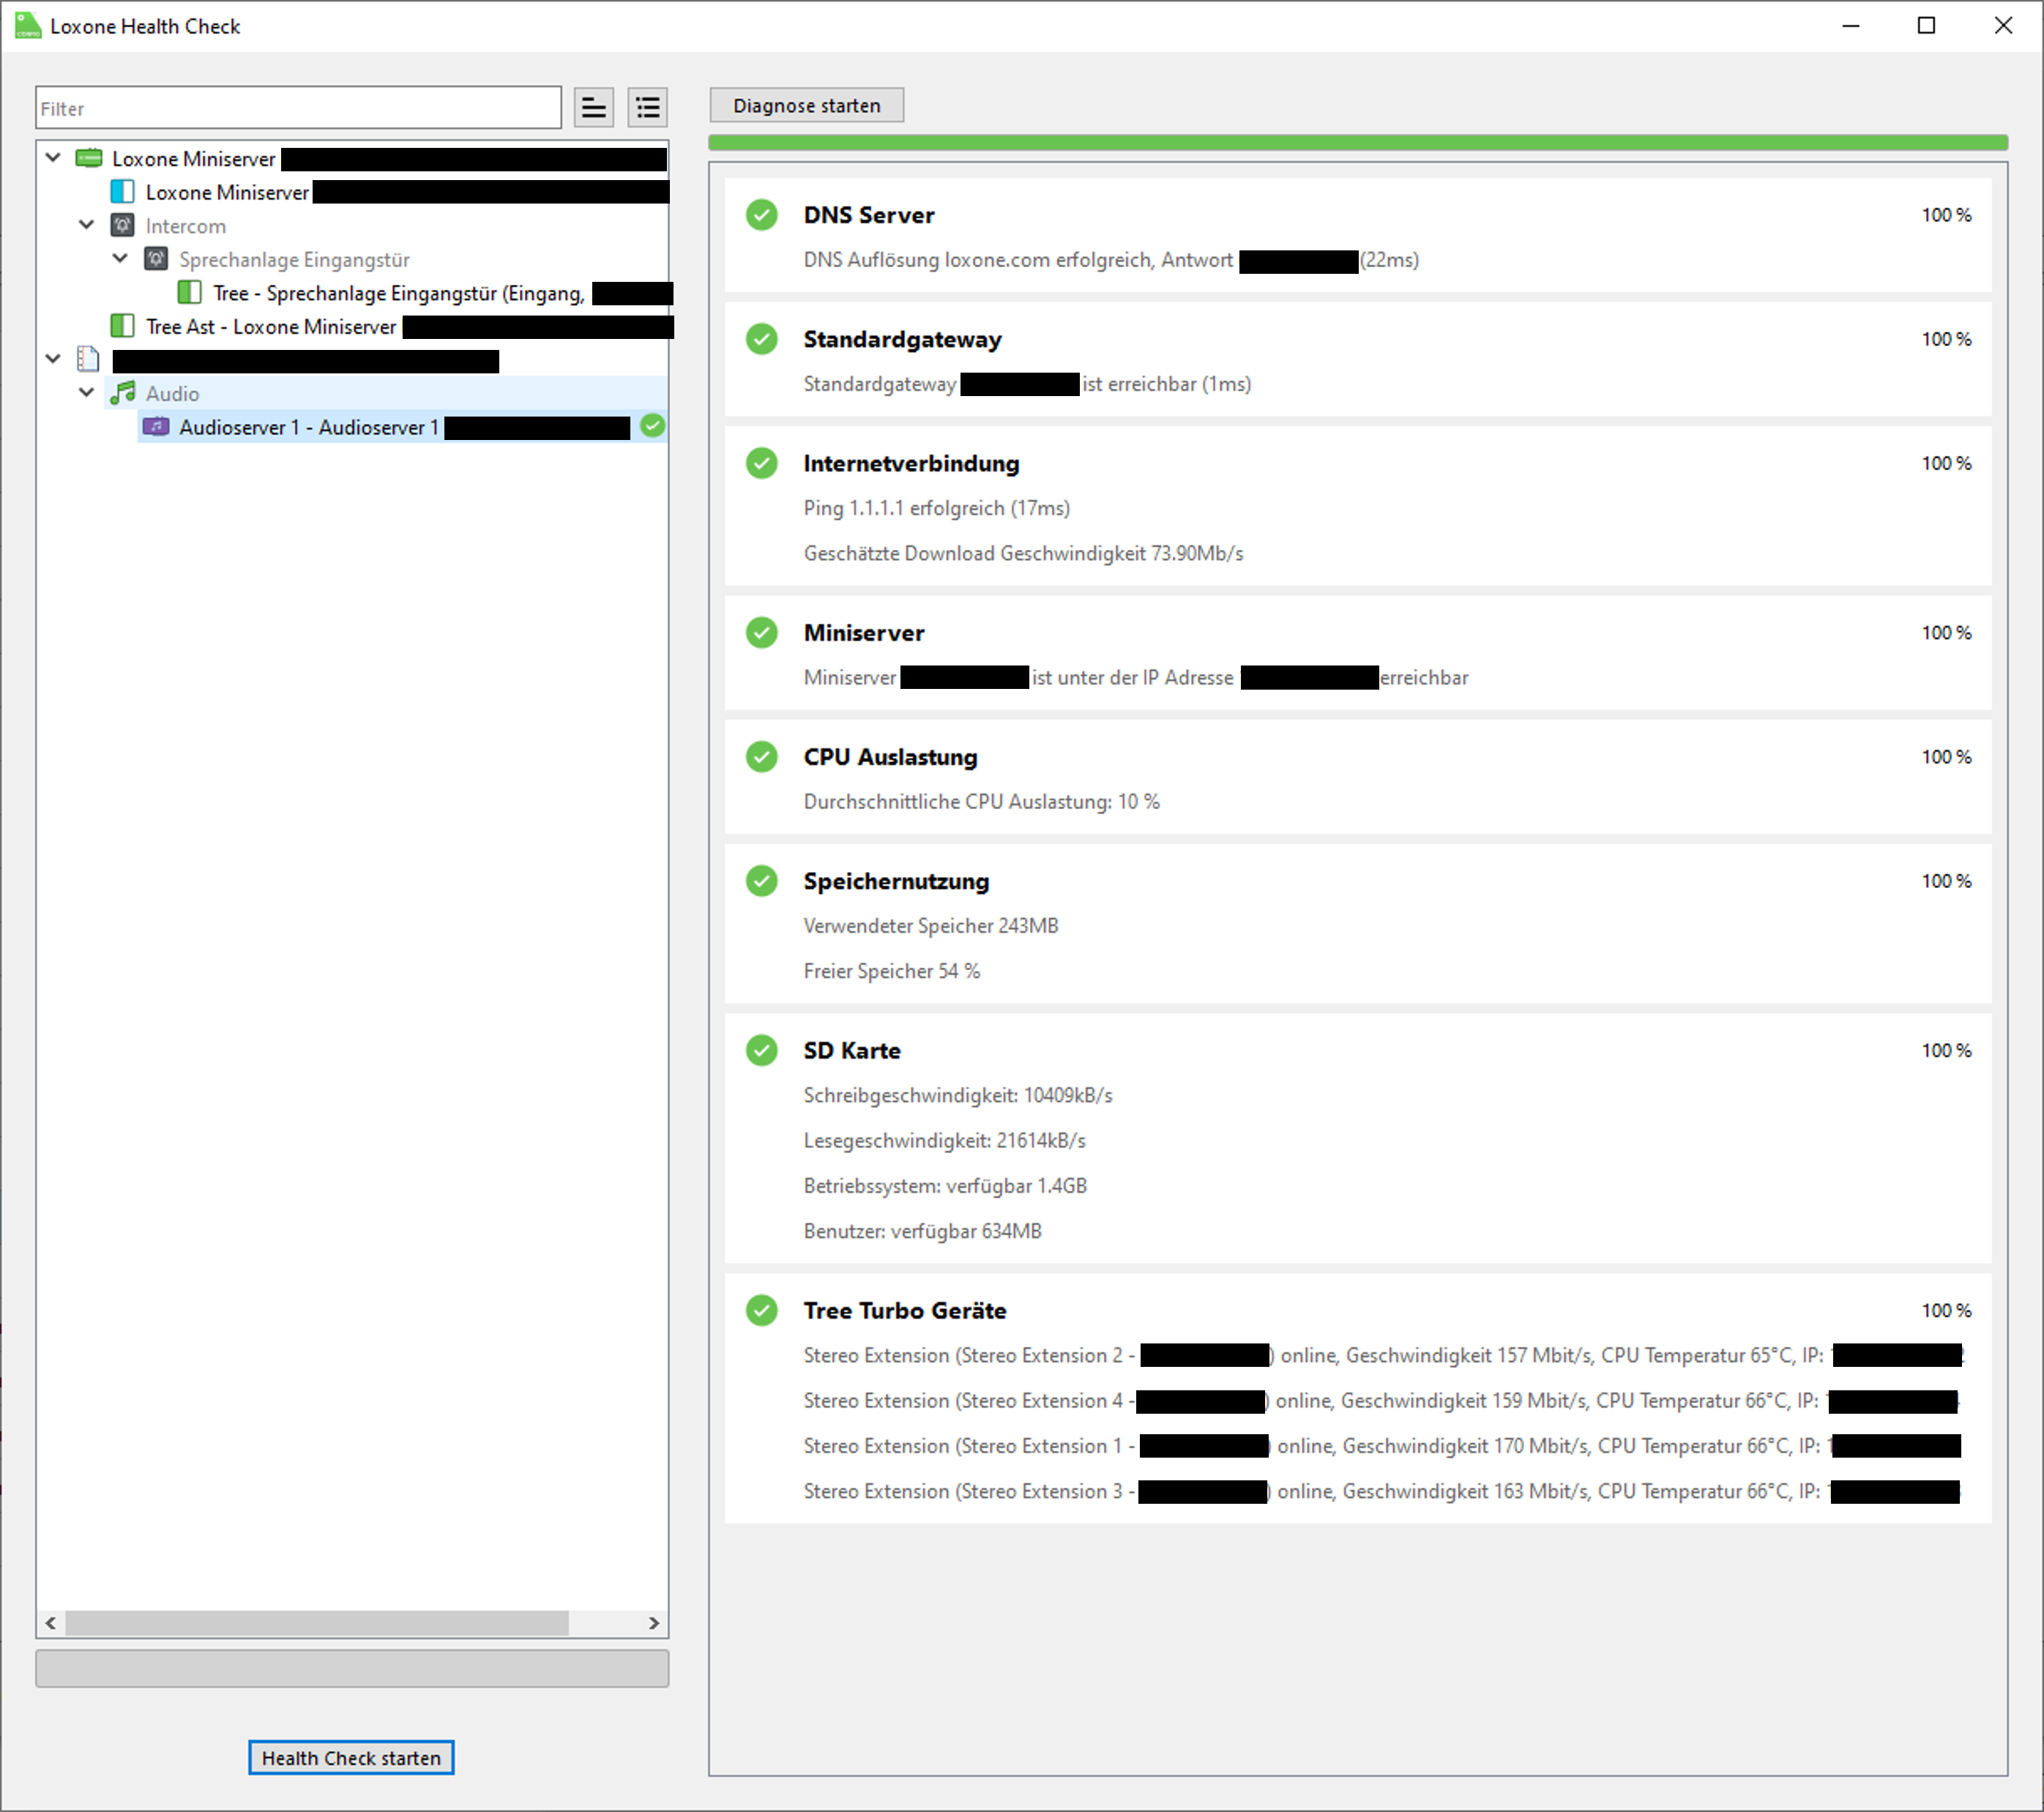Select Audioserver 1 in the tree
The image size is (2044, 1812).
point(308,427)
